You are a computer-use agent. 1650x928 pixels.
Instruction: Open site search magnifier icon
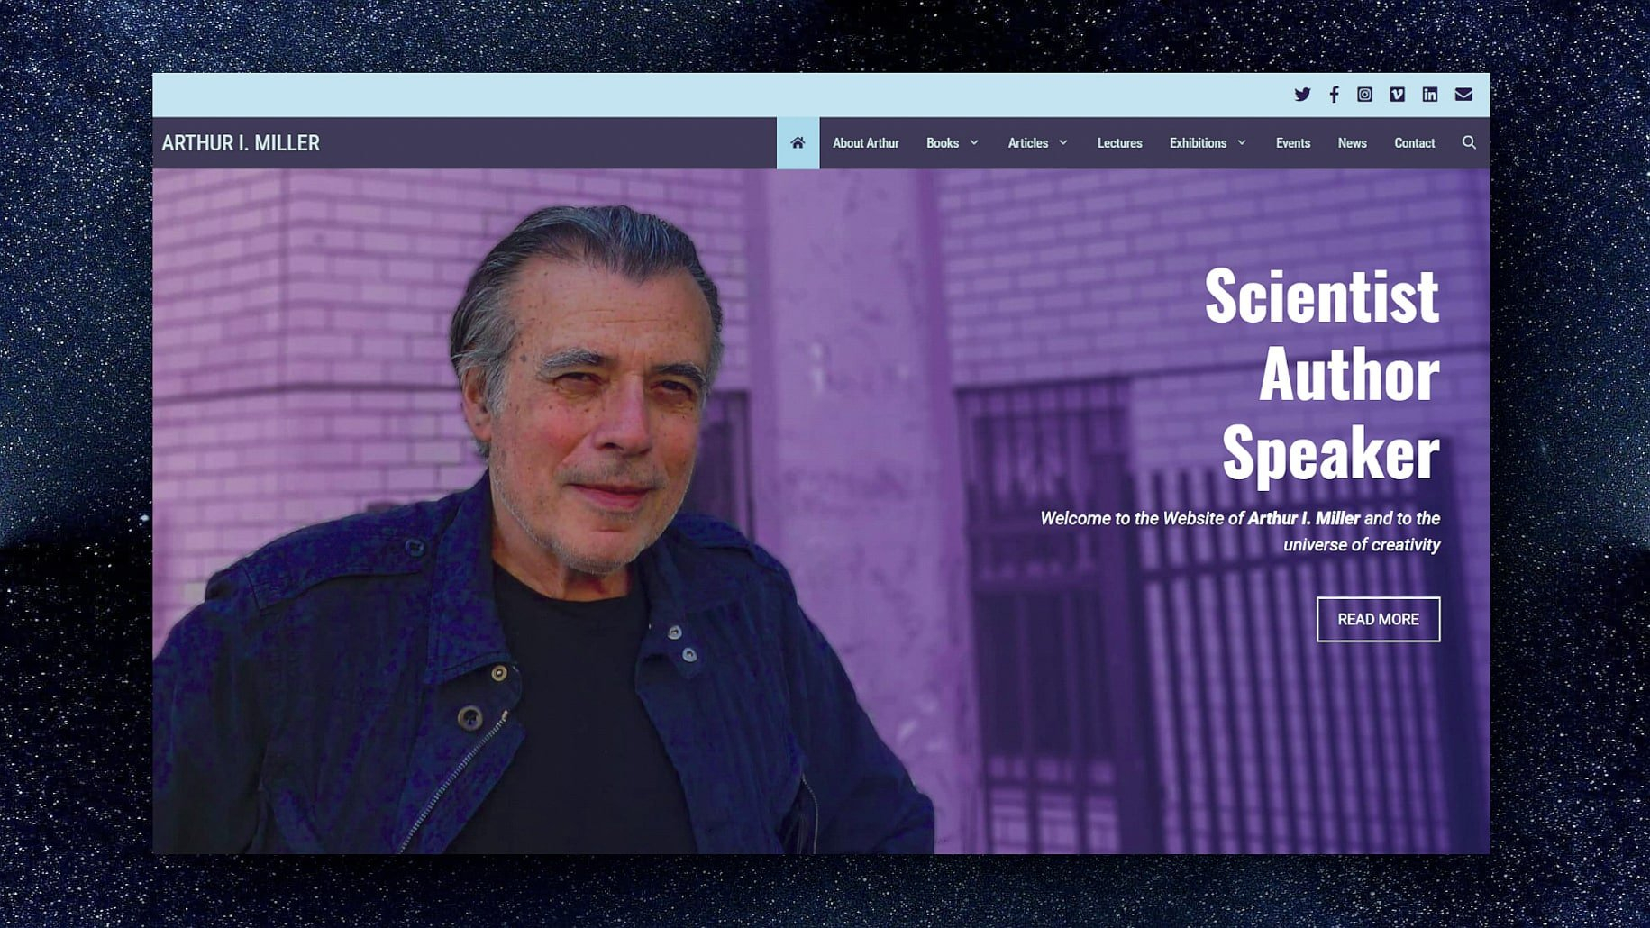point(1469,143)
